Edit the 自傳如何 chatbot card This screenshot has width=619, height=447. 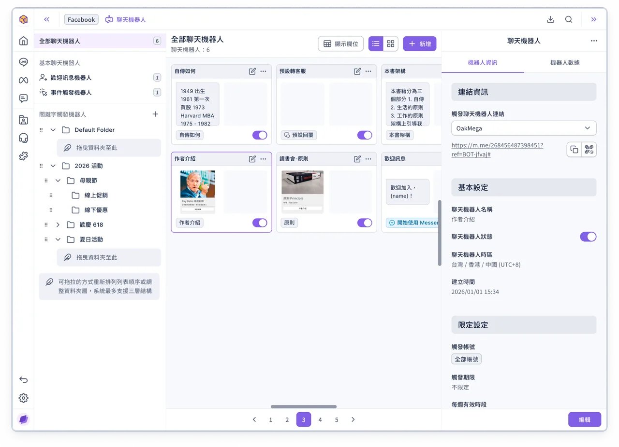[252, 71]
